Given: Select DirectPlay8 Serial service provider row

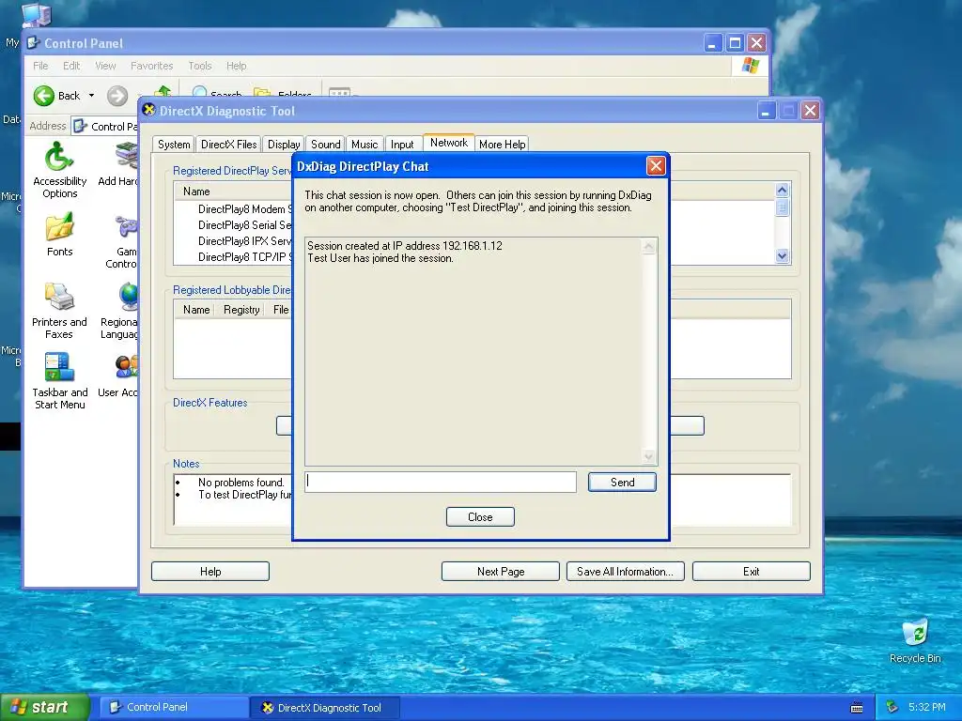Looking at the screenshot, I should click(244, 225).
